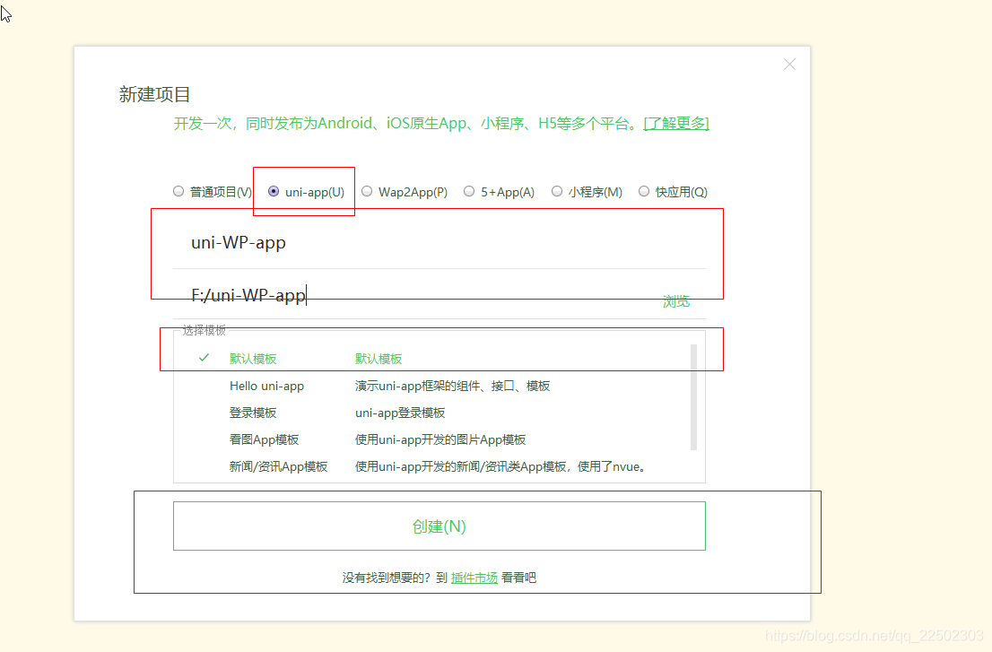Select the 默认模板 template row
Viewport: 992px width, 652px height.
click(x=253, y=359)
